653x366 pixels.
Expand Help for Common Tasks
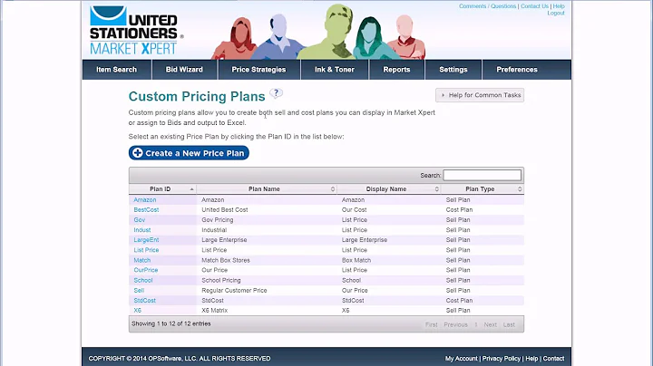click(x=480, y=95)
